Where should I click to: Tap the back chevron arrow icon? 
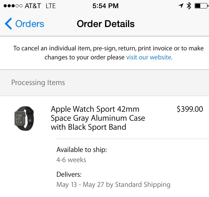pos(8,24)
